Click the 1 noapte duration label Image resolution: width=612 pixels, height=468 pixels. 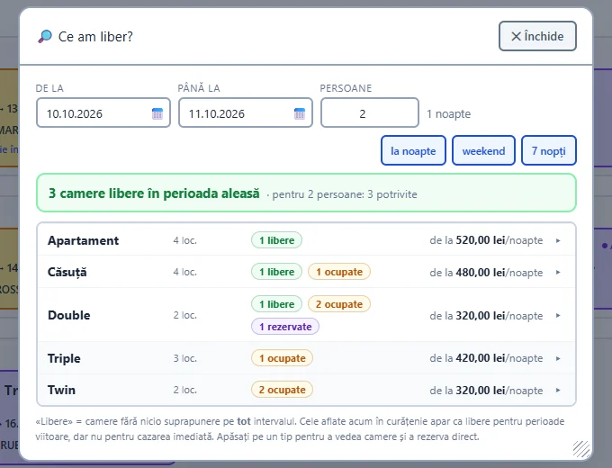point(448,113)
